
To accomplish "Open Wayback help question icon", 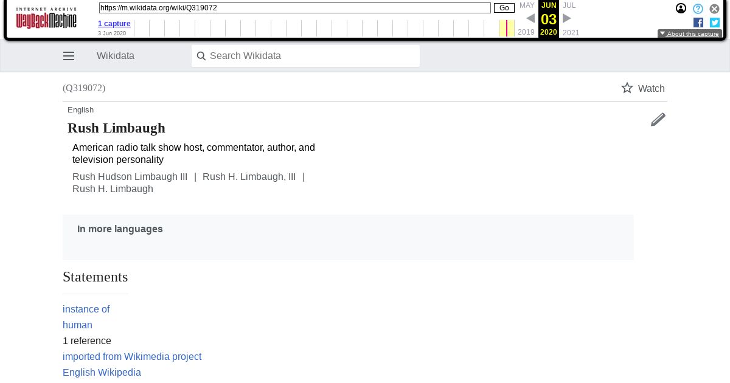I will point(698,9).
